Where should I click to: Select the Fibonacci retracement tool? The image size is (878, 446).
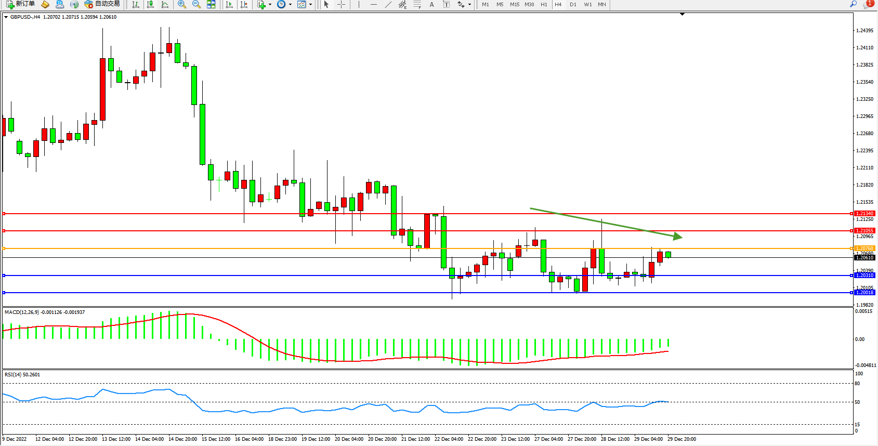point(417,4)
